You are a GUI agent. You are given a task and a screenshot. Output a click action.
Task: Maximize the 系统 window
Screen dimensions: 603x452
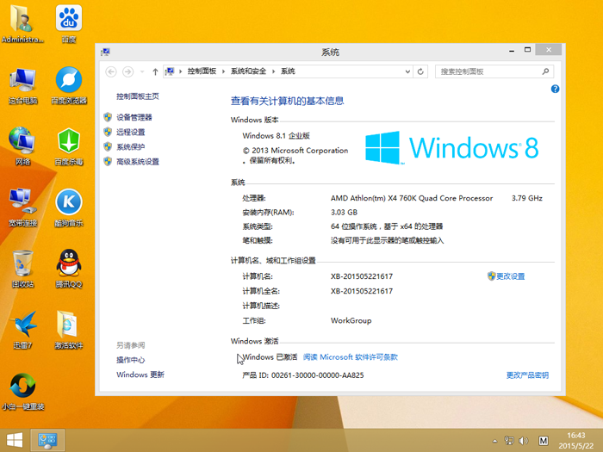tap(527, 50)
